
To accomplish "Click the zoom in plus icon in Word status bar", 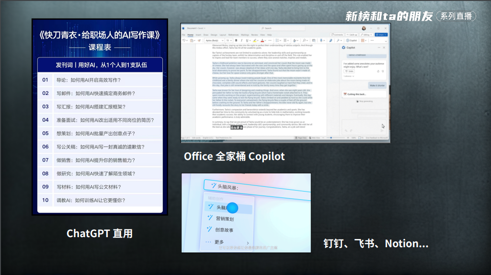I will point(348,138).
